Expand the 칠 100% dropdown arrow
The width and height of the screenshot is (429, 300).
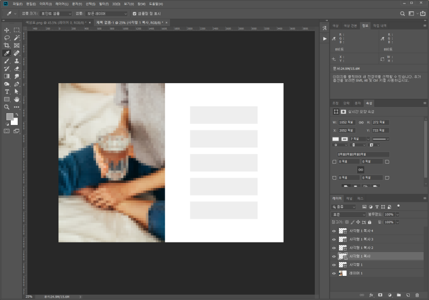tap(397, 222)
